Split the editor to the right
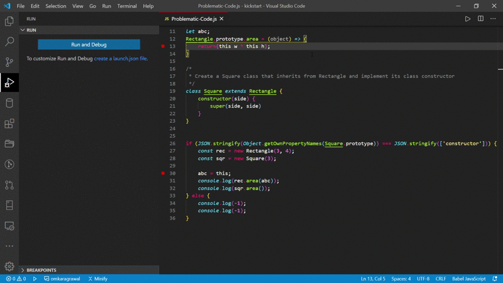The image size is (503, 283). point(480,19)
